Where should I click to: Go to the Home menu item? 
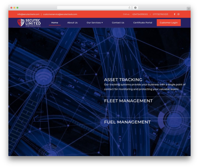coord(55,23)
